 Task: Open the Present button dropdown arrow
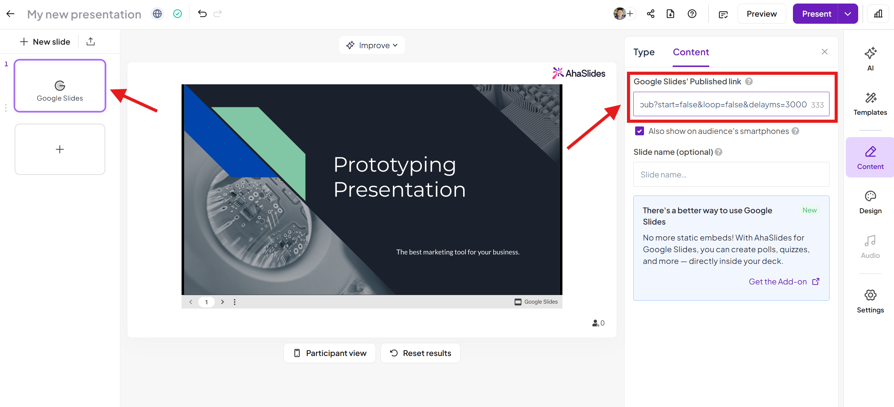848,14
